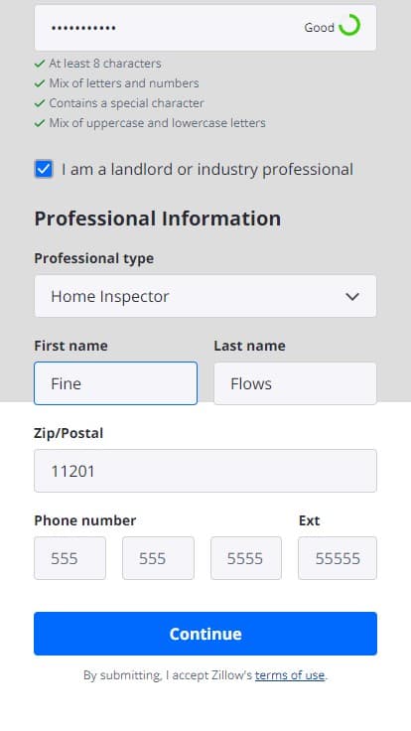The image size is (411, 731).
Task: Focus the password field with masked dots
Action: [205, 28]
